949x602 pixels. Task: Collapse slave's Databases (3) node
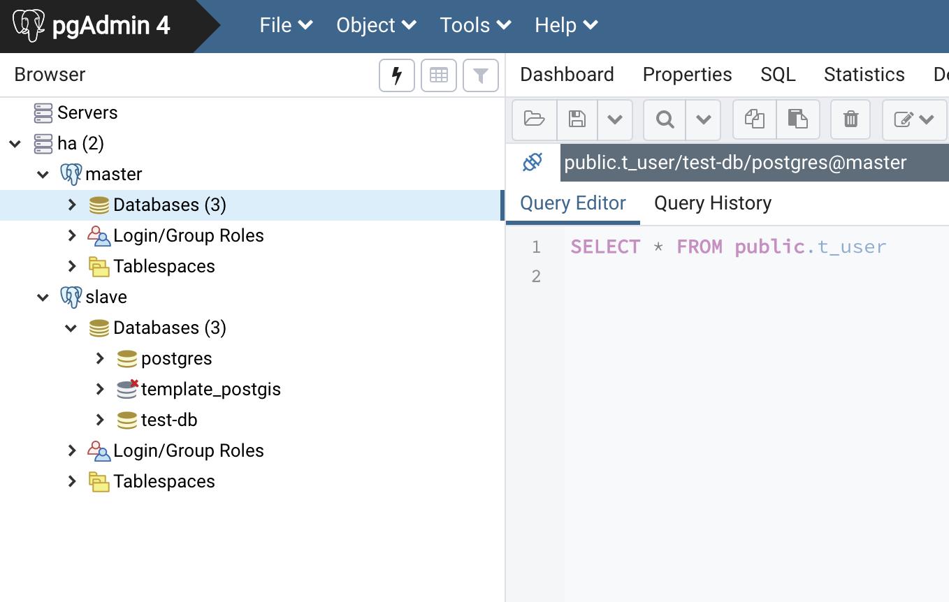[x=71, y=328]
